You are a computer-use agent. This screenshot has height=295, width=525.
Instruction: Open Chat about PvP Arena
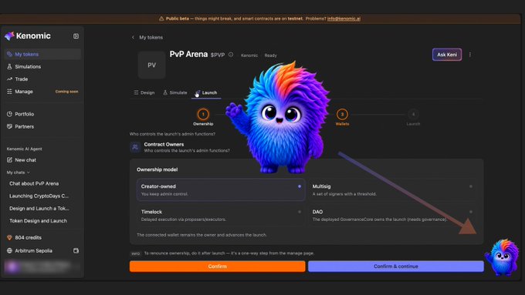tap(34, 183)
